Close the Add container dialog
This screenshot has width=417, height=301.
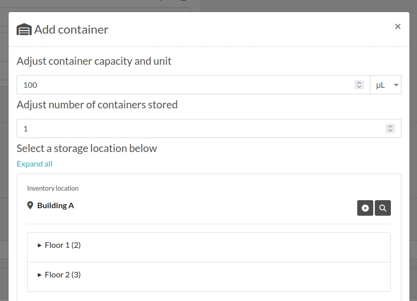pyautogui.click(x=397, y=27)
